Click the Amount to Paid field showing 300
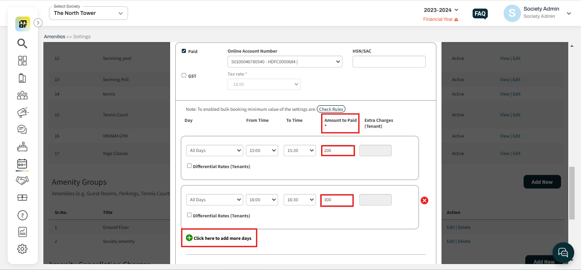This screenshot has height=270, width=581. pyautogui.click(x=337, y=200)
